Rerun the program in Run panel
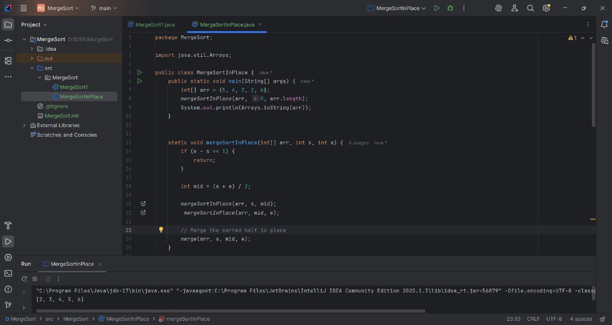612x325 pixels. 24,279
